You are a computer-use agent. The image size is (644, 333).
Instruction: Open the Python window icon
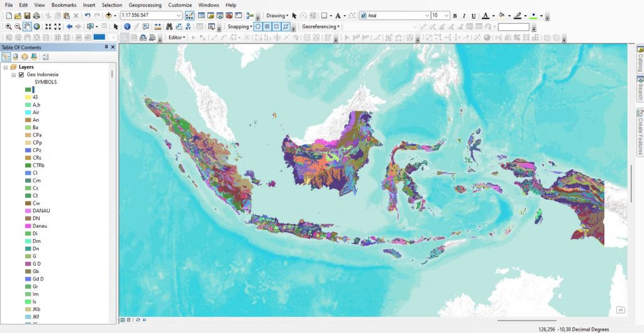tap(238, 16)
